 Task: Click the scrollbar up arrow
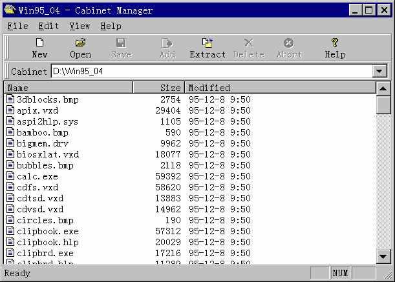383,88
